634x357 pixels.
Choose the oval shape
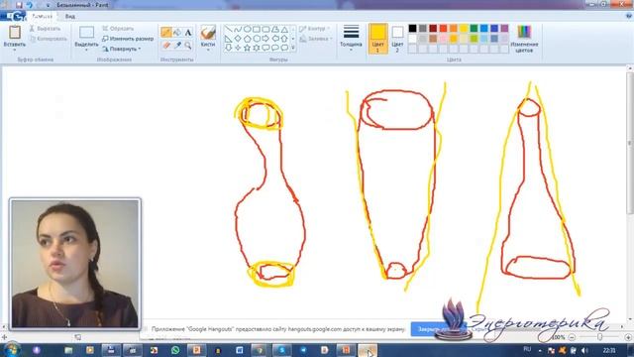tap(247, 29)
